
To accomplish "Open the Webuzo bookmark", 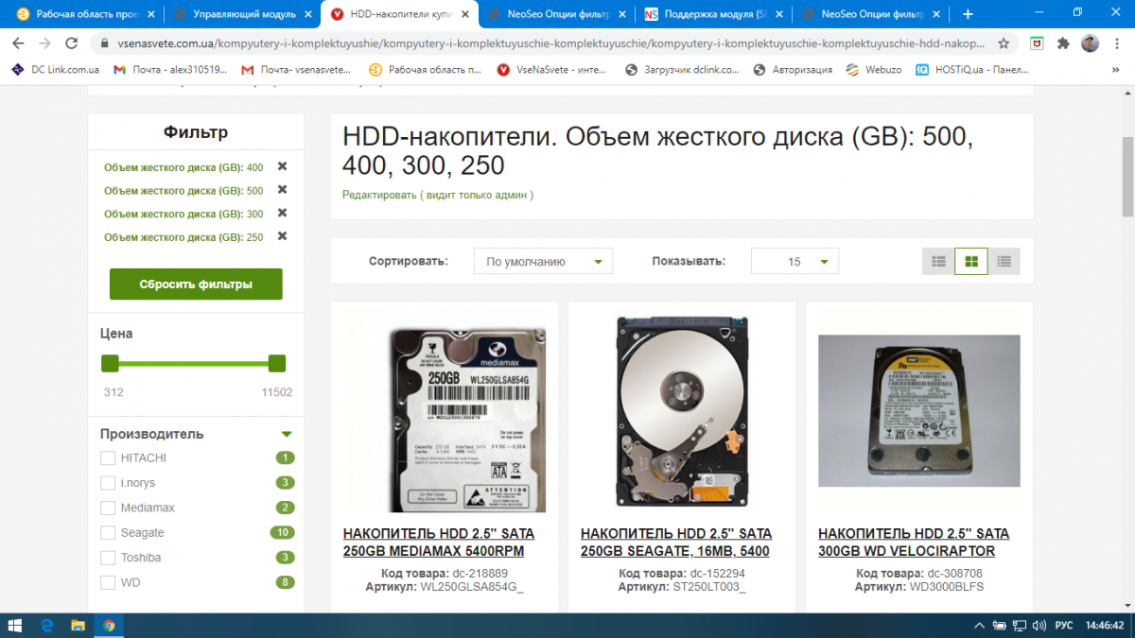I will tap(873, 69).
